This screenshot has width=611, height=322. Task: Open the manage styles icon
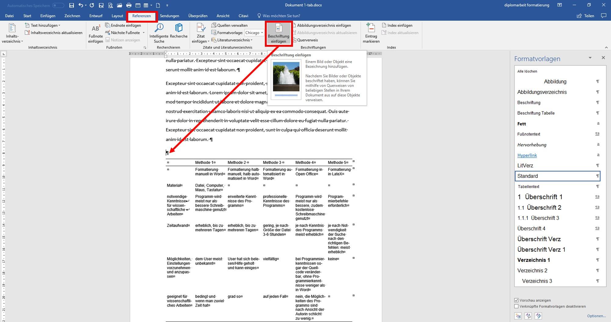[538, 316]
